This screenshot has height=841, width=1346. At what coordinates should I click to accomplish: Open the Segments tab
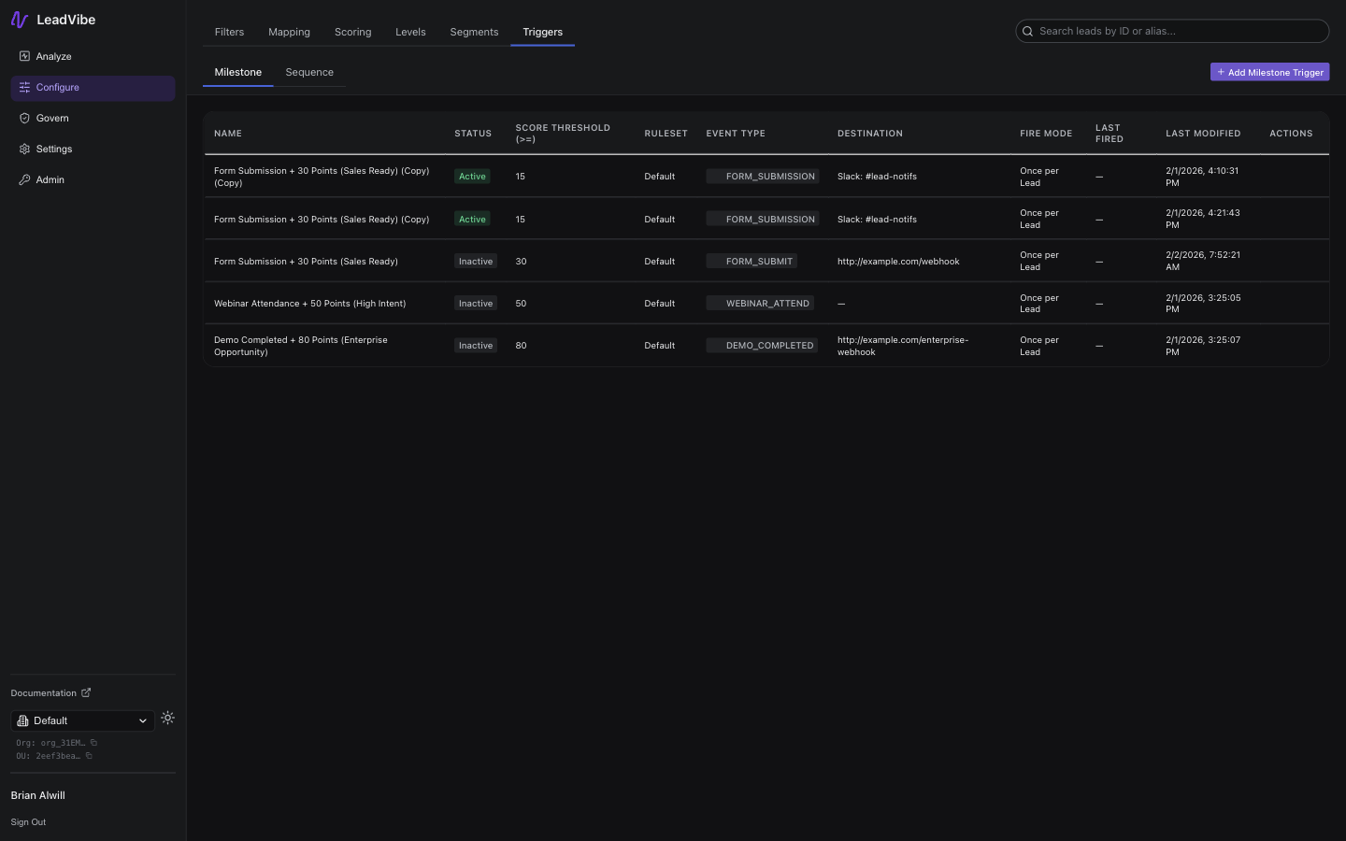click(x=474, y=31)
